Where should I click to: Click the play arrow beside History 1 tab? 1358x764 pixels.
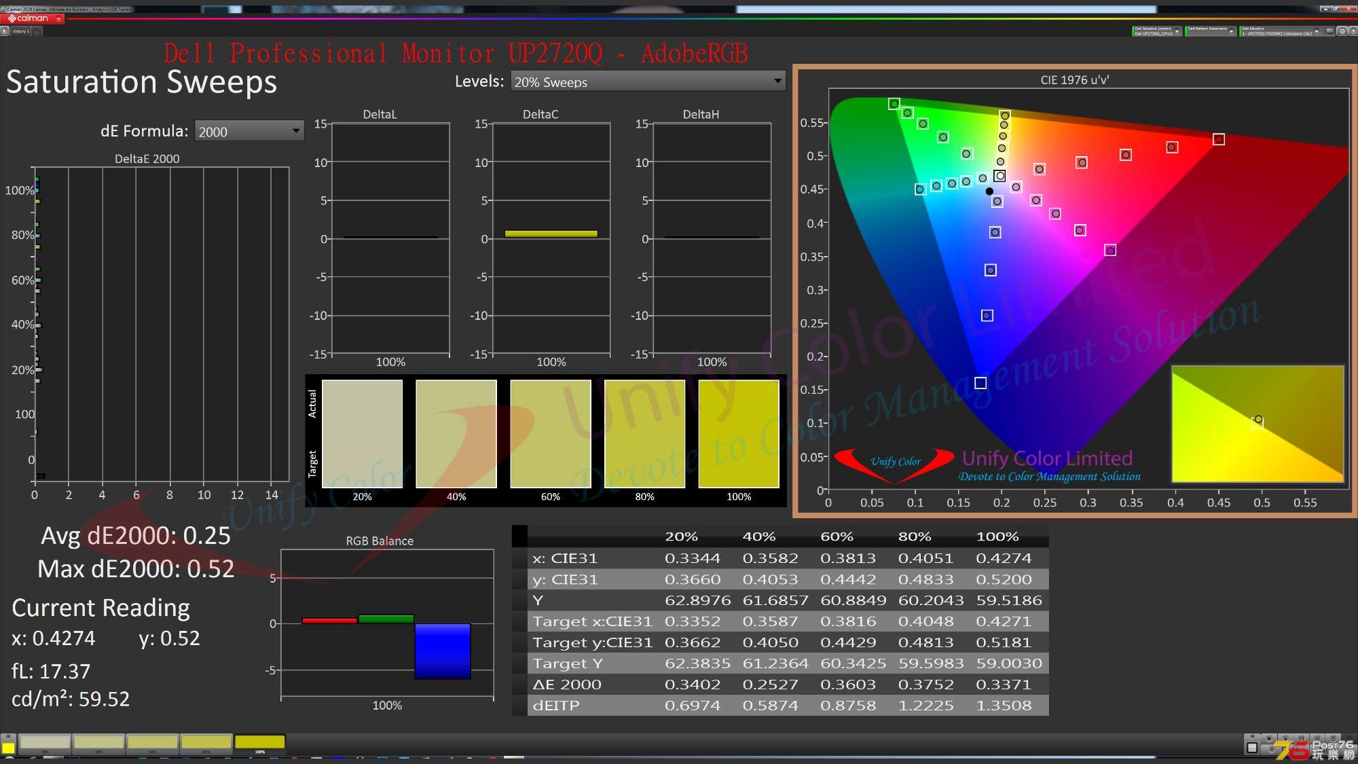(5, 31)
